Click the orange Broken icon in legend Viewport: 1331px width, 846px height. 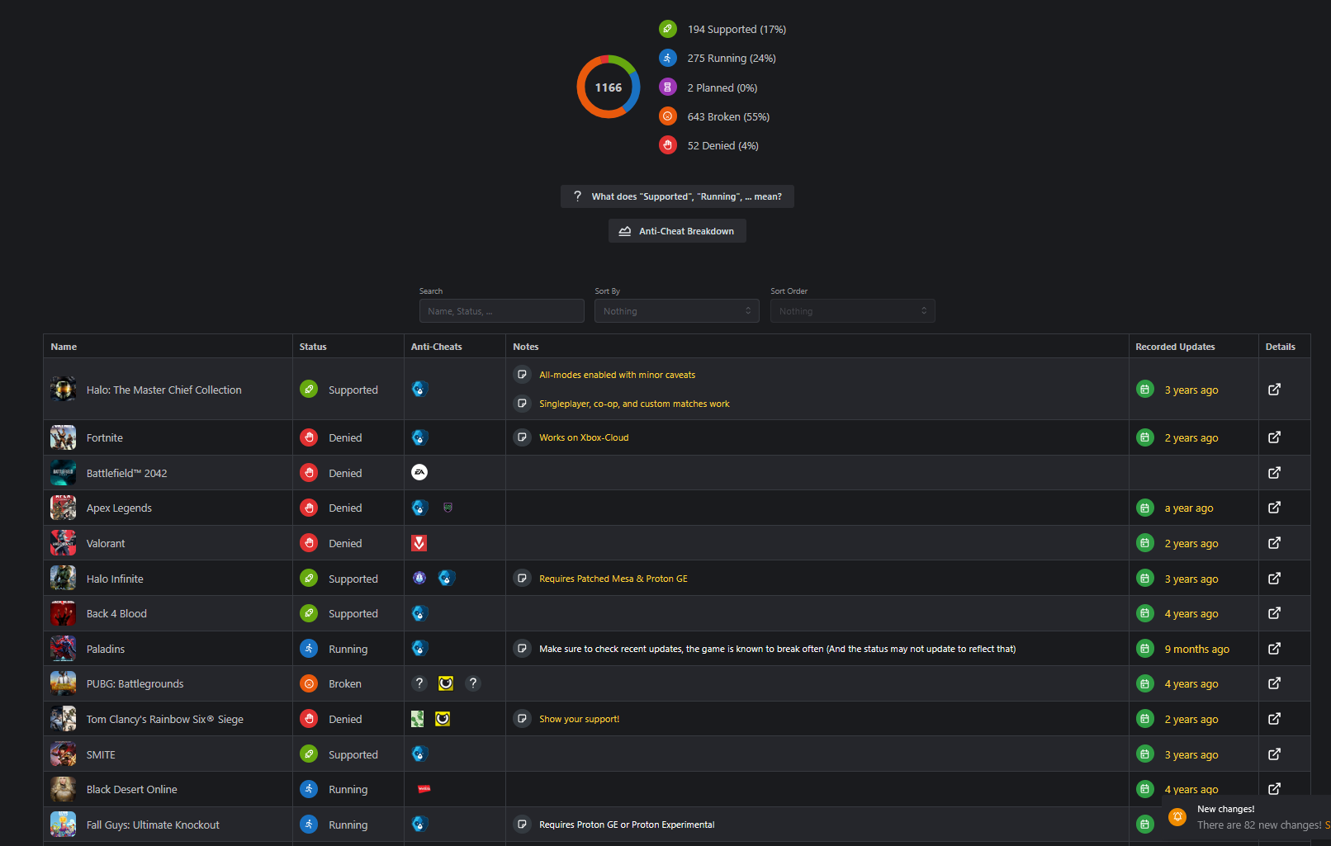[x=668, y=116]
